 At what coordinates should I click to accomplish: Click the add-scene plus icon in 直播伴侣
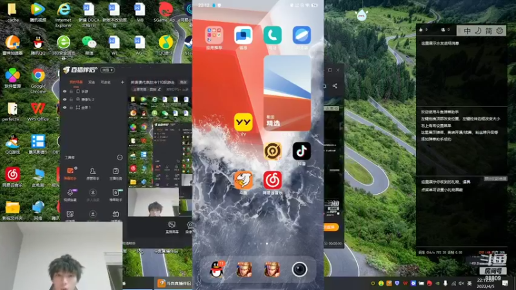[123, 82]
